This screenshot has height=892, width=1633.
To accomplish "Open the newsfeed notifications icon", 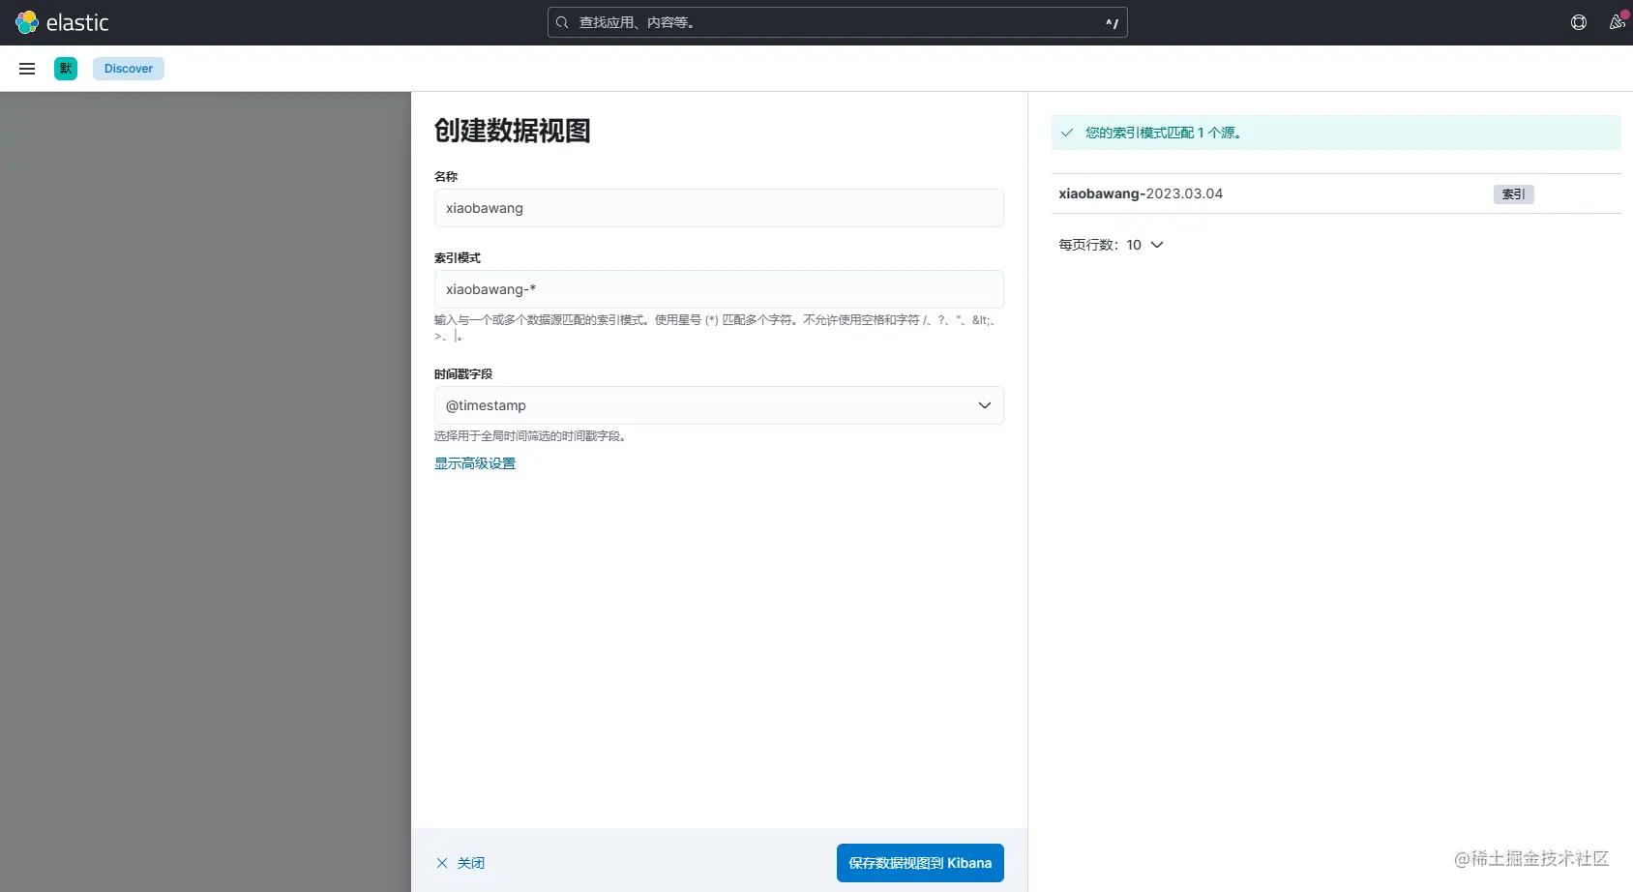I will pos(1616,21).
